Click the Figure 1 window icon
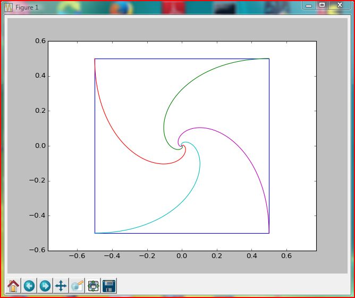This screenshot has width=355, height=298. coord(9,7)
